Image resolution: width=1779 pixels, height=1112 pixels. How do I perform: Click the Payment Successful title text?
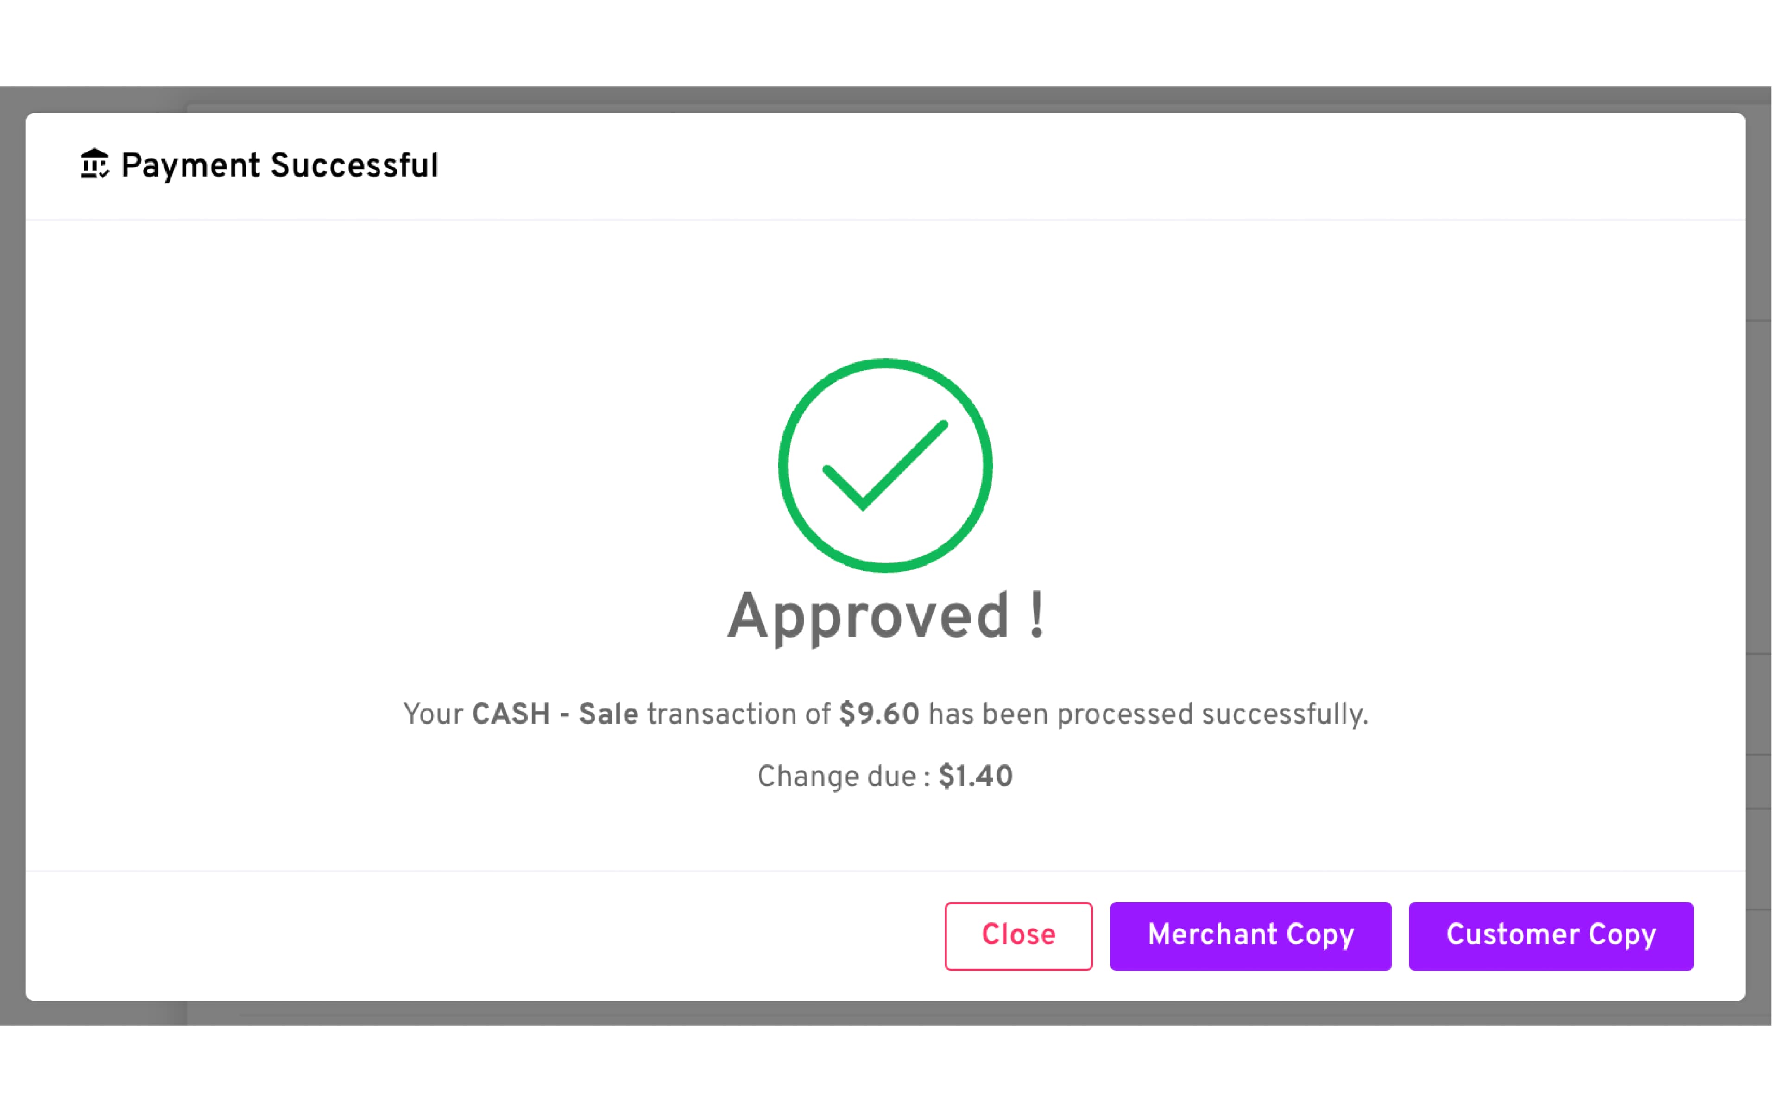point(279,165)
